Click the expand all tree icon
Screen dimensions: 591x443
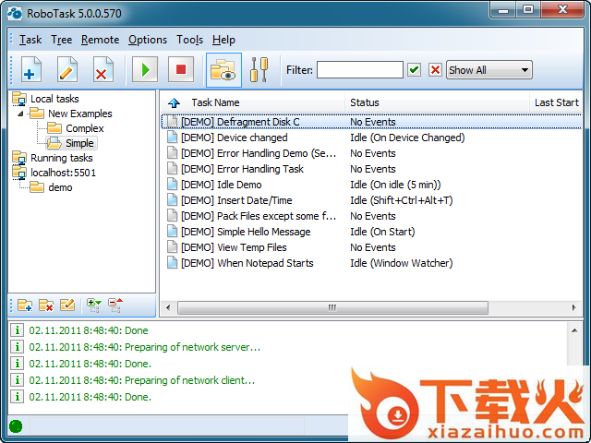(93, 305)
